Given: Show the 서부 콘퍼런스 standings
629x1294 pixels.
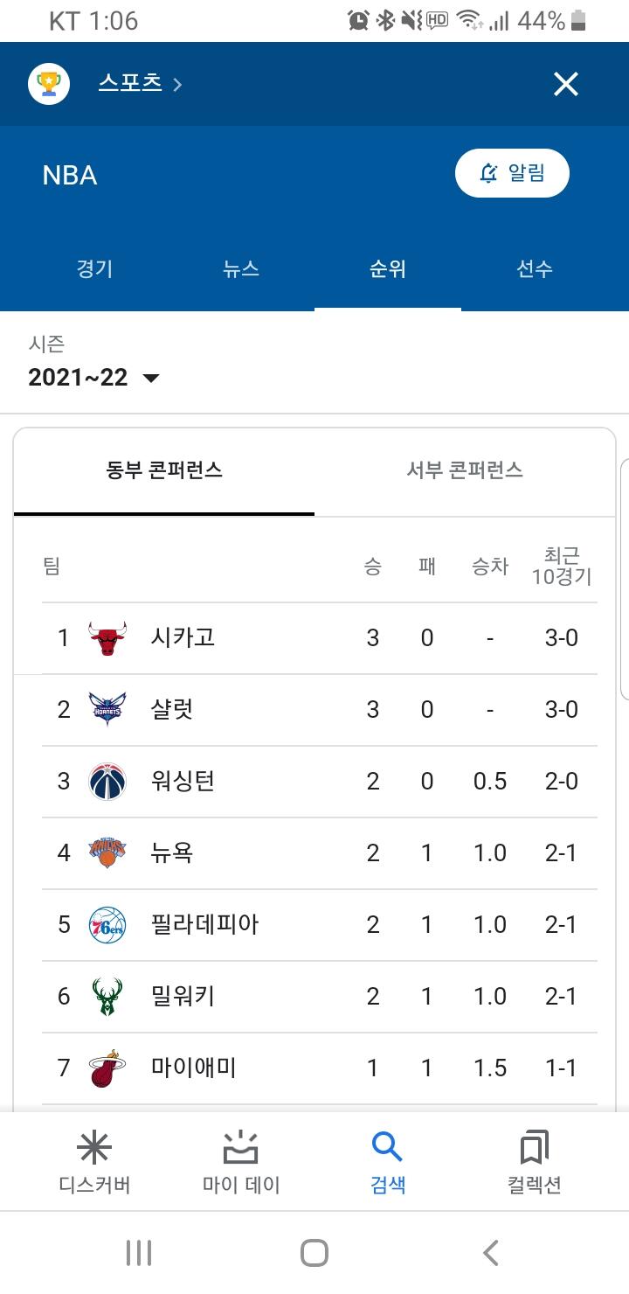Looking at the screenshot, I should tap(465, 470).
